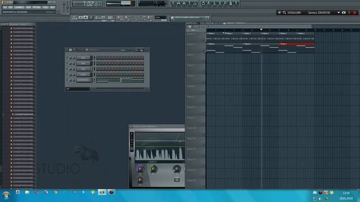Mute the Clap channel LED
The height and width of the screenshot is (202, 360).
pyautogui.click(x=67, y=63)
